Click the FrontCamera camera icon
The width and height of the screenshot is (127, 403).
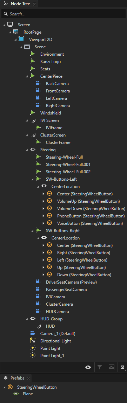point(38,91)
